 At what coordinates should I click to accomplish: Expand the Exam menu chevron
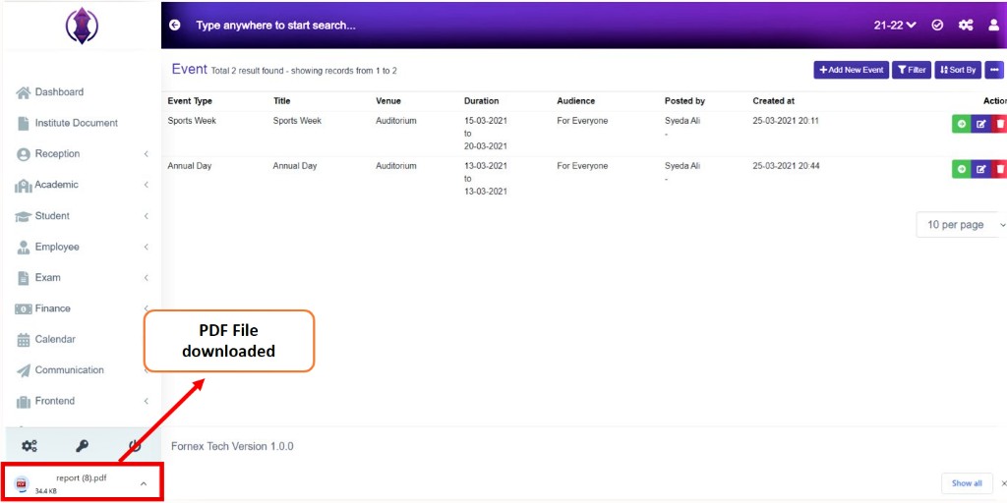coord(146,278)
